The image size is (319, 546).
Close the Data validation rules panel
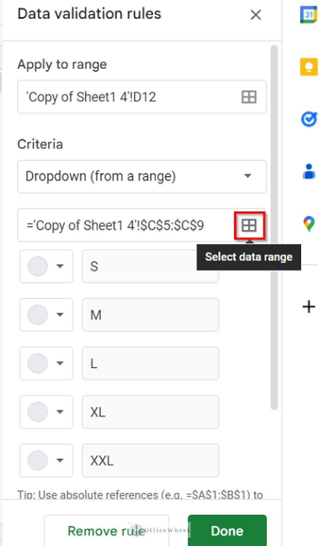point(255,15)
